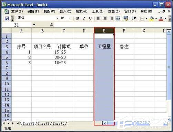Switch to Sheet1 tab
The width and height of the screenshot is (173, 132).
[x=28, y=123]
